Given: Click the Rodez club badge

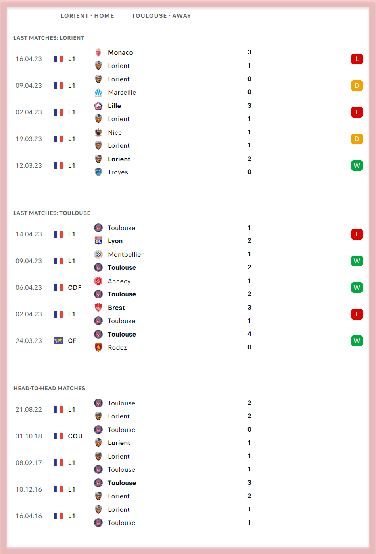Looking at the screenshot, I should pyautogui.click(x=98, y=347).
